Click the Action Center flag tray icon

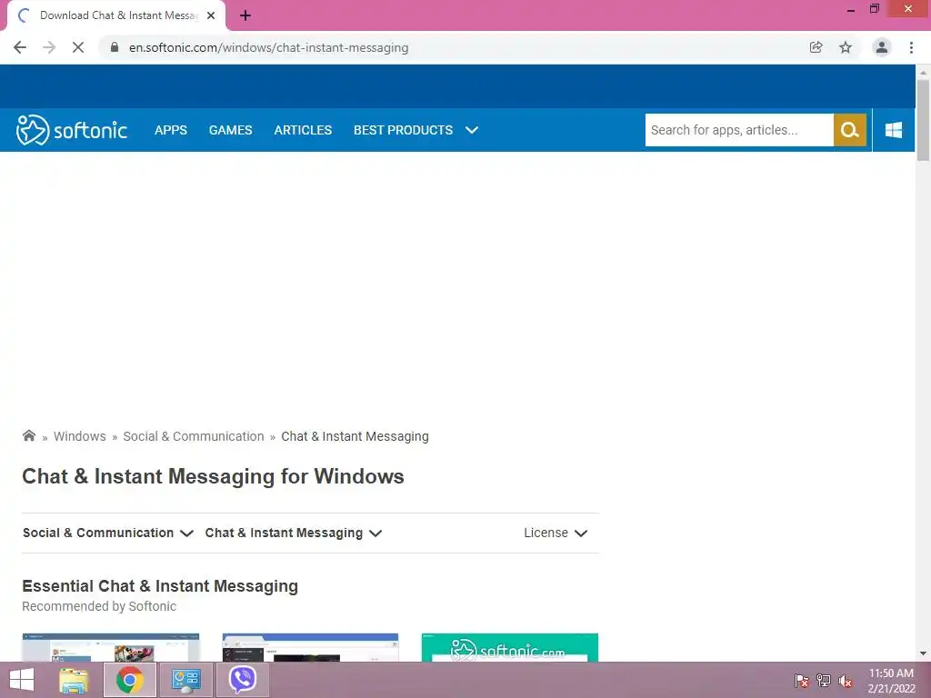802,681
